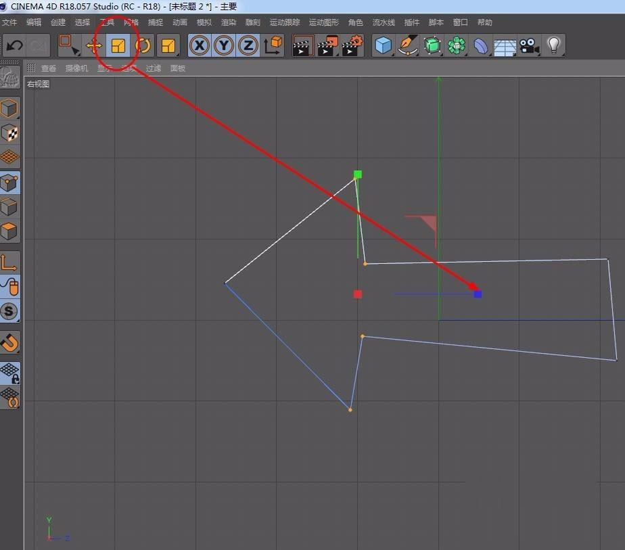Open the Render Settings icon
625x550 pixels.
coord(352,45)
